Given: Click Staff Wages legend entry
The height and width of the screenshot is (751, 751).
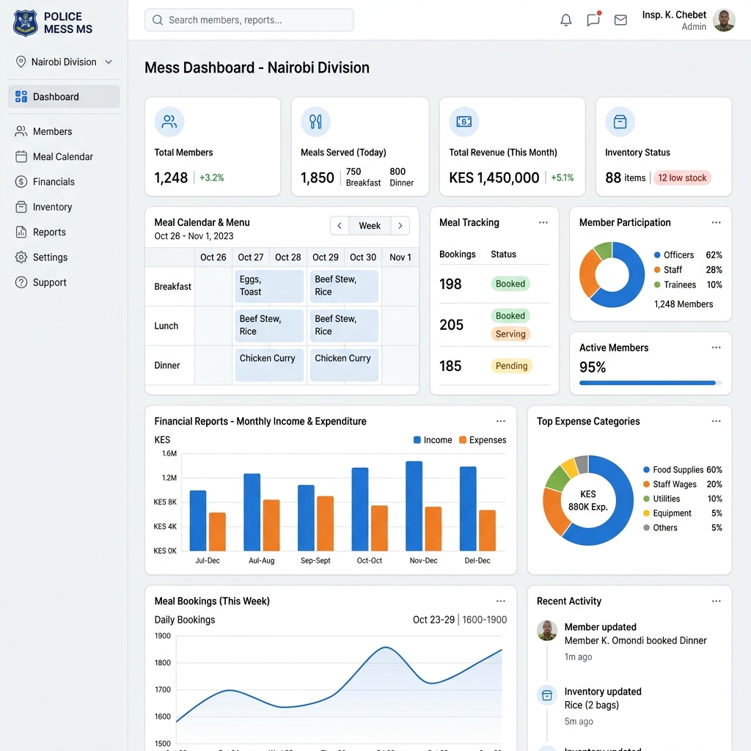Looking at the screenshot, I should 683,484.
